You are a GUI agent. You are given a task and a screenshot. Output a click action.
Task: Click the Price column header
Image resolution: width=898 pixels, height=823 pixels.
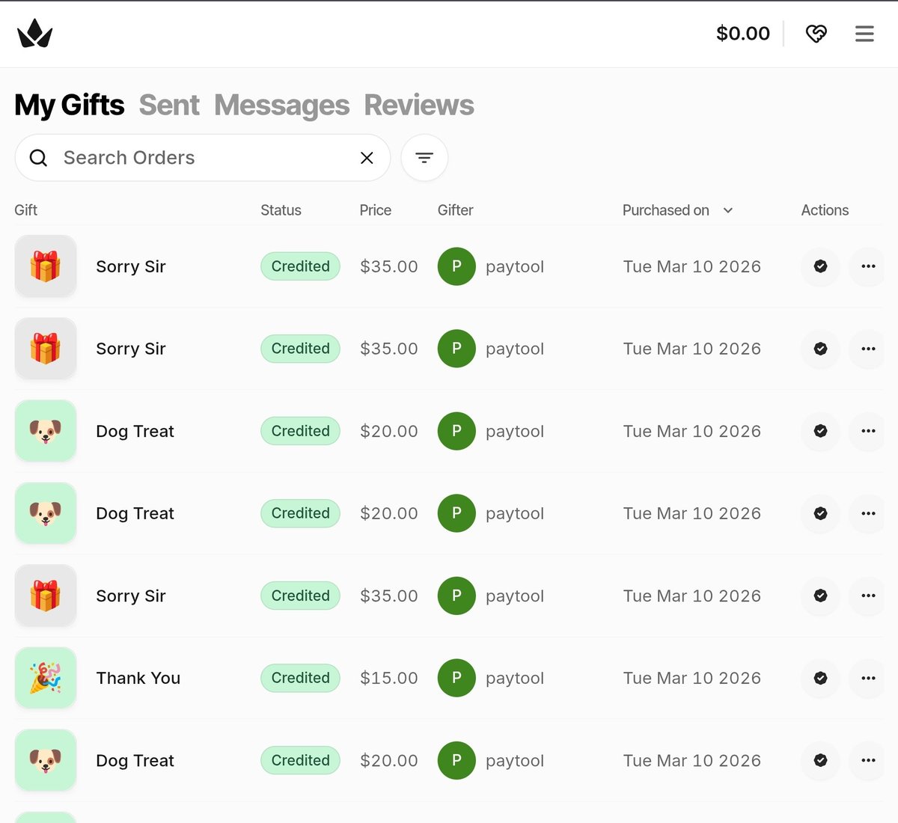(x=376, y=210)
